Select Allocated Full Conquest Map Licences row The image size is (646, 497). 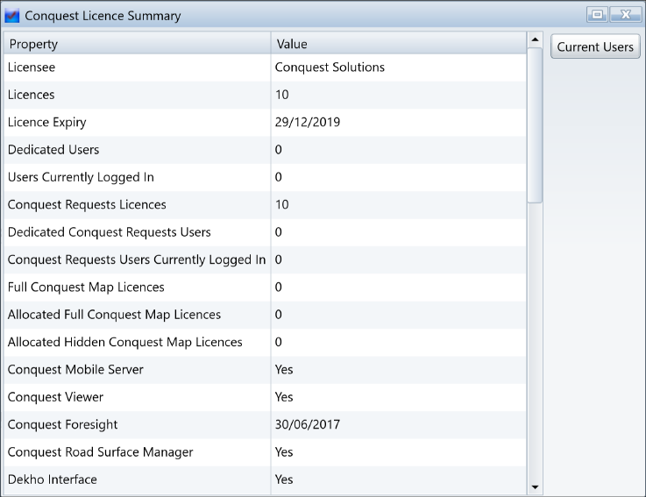pyautogui.click(x=265, y=315)
